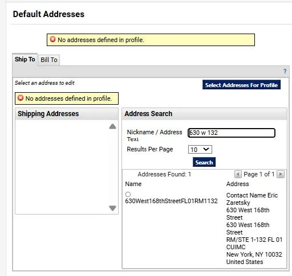Open the Results Per Page dropdown

200,150
